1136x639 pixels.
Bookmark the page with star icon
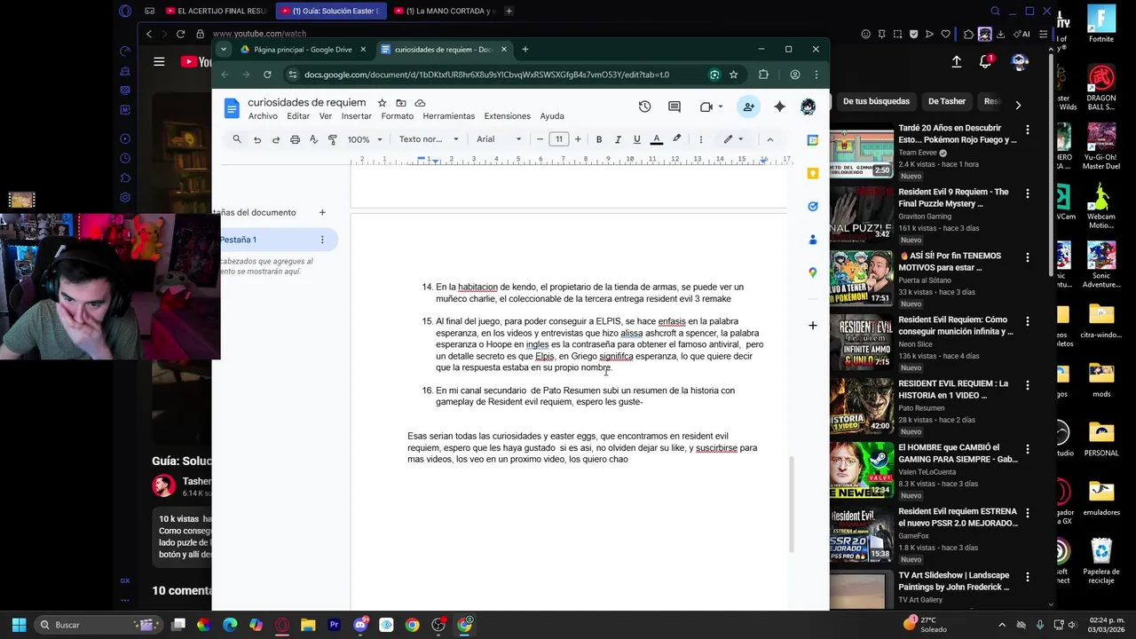point(733,75)
